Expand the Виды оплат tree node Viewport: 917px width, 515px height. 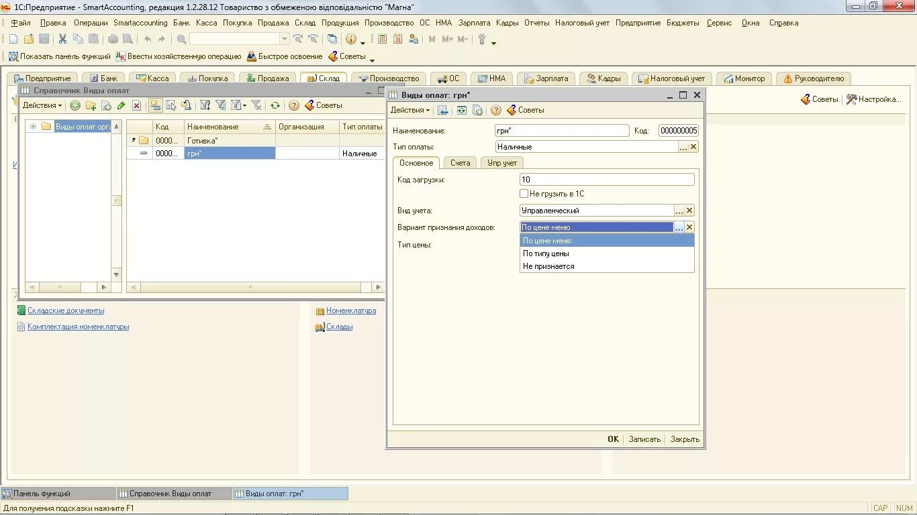click(x=34, y=127)
